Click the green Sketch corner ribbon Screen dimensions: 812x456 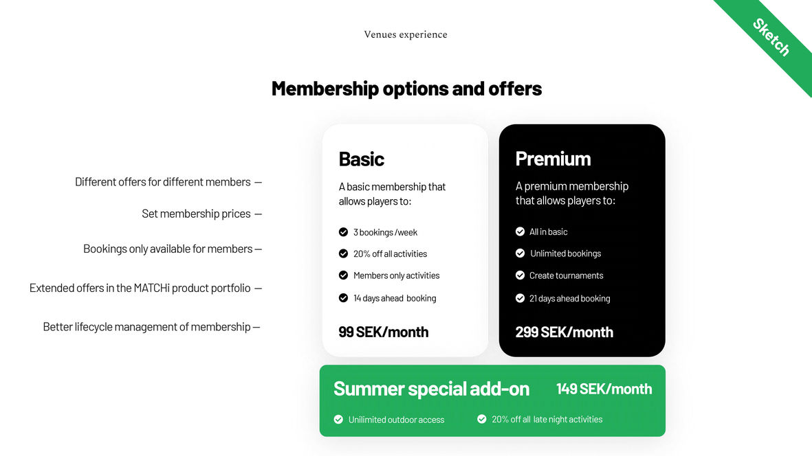pyautogui.click(x=771, y=38)
